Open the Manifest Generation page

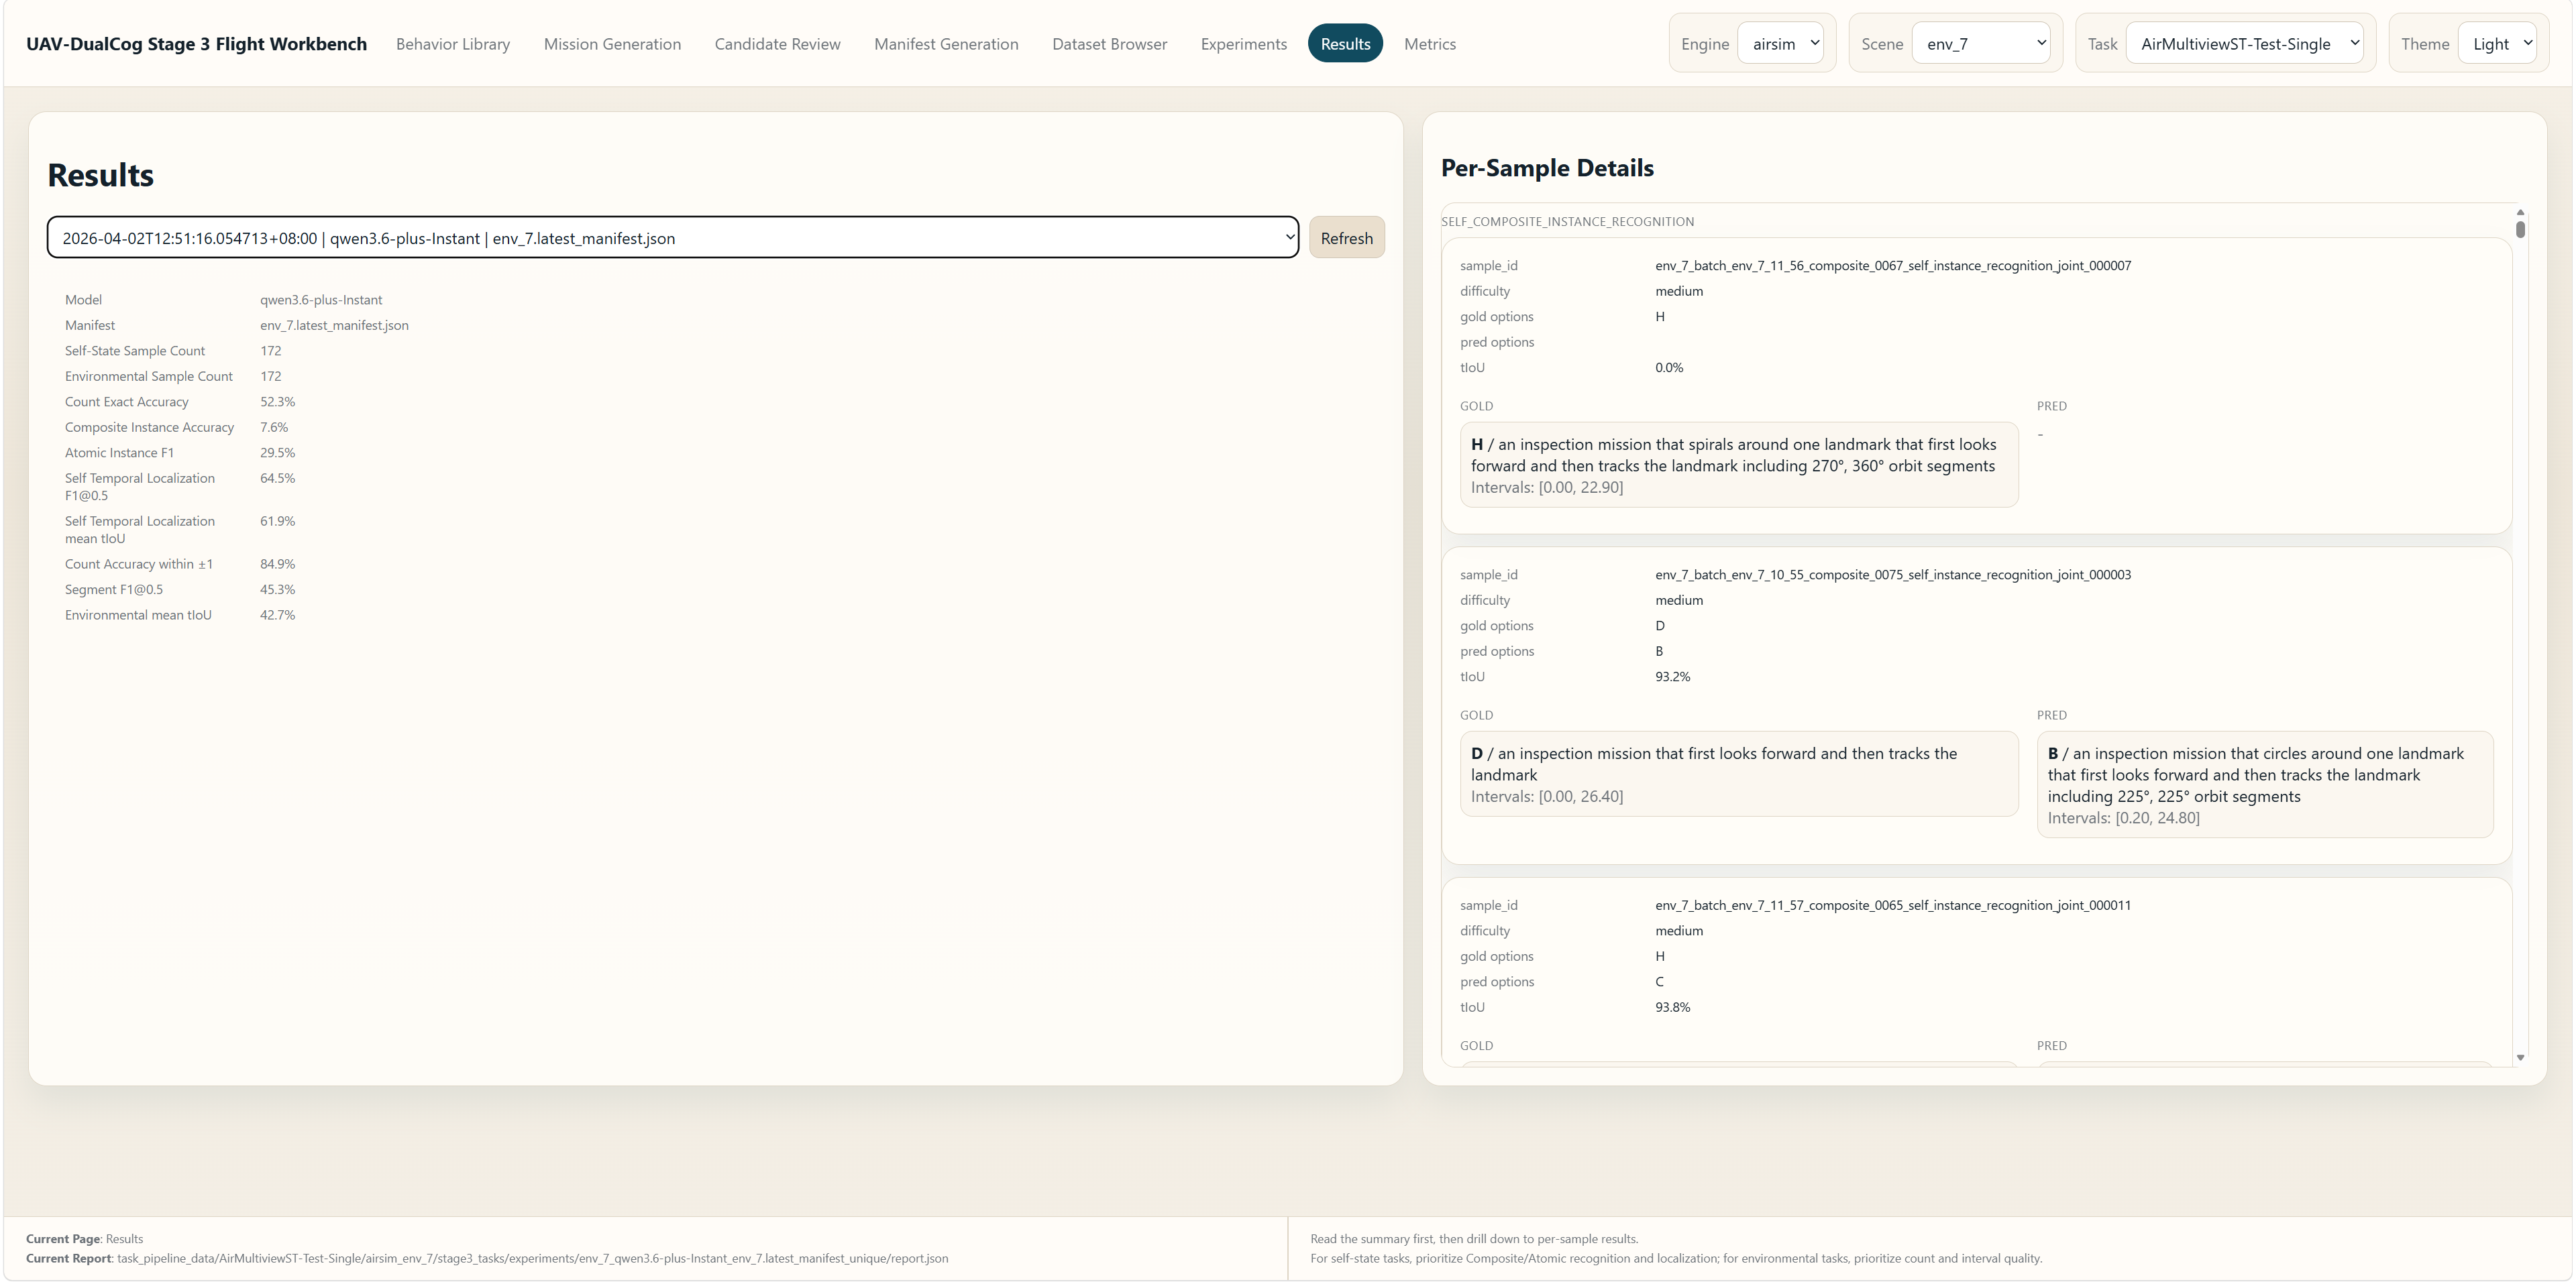(x=946, y=43)
